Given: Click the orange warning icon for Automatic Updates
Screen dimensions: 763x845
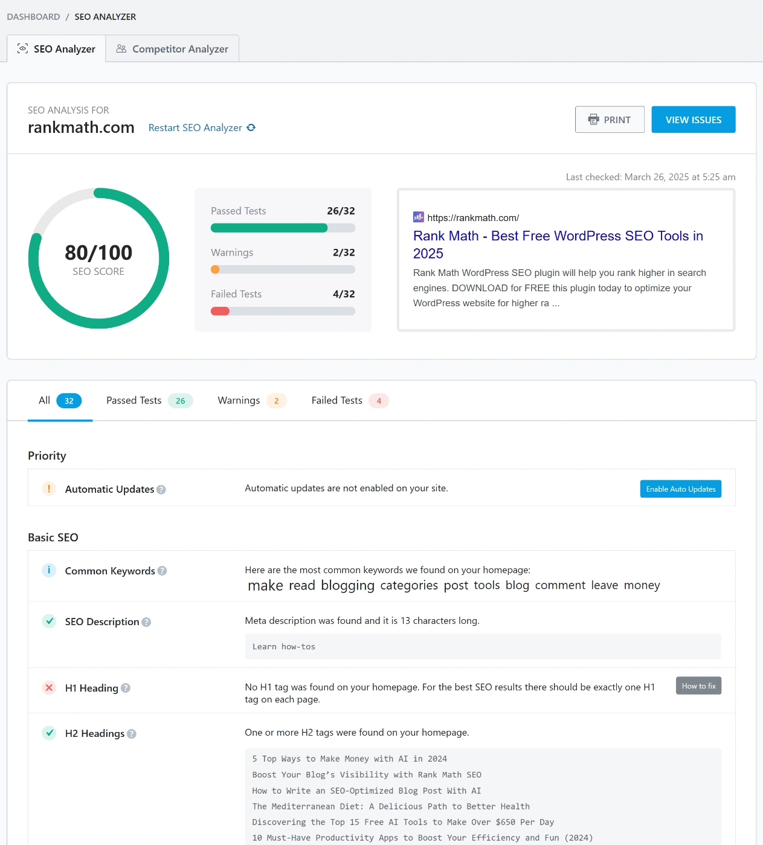Looking at the screenshot, I should pos(49,489).
